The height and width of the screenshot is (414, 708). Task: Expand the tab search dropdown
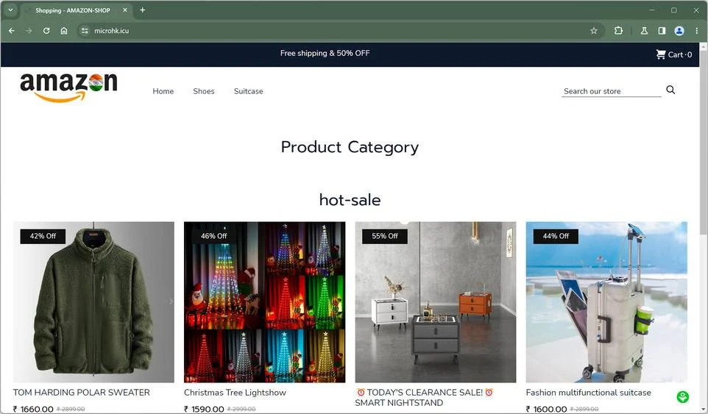click(10, 10)
